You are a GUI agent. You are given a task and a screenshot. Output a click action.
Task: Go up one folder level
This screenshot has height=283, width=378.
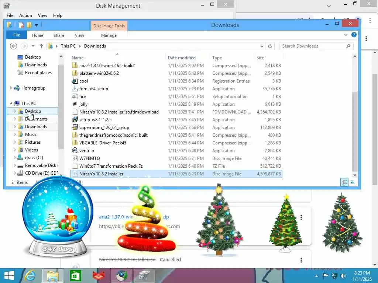41,46
